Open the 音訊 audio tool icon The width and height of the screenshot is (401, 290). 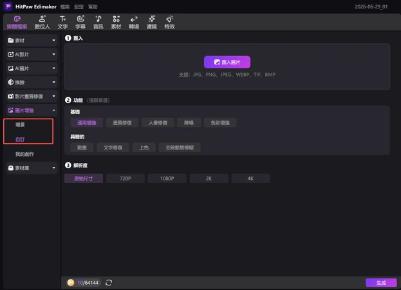click(98, 19)
